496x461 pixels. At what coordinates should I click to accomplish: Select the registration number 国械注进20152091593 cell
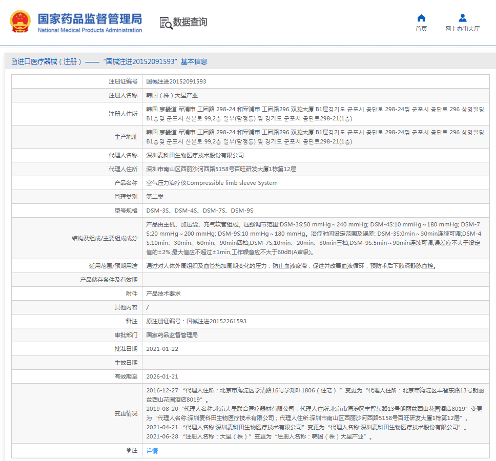coord(176,81)
